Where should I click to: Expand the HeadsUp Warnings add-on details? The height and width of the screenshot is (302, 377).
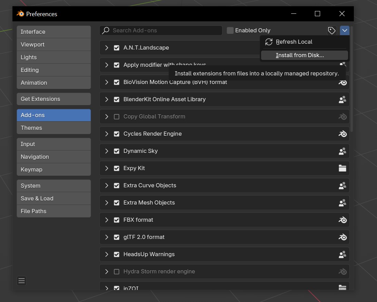click(x=107, y=254)
